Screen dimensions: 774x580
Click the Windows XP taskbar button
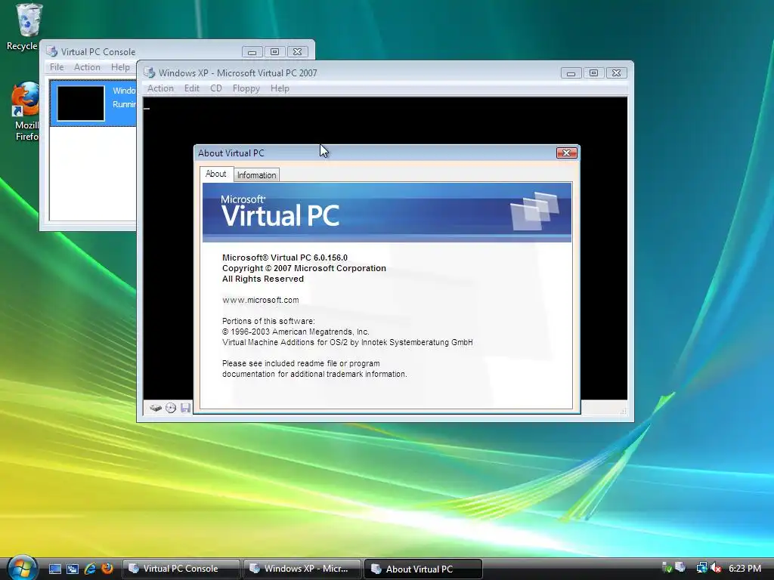[302, 569]
